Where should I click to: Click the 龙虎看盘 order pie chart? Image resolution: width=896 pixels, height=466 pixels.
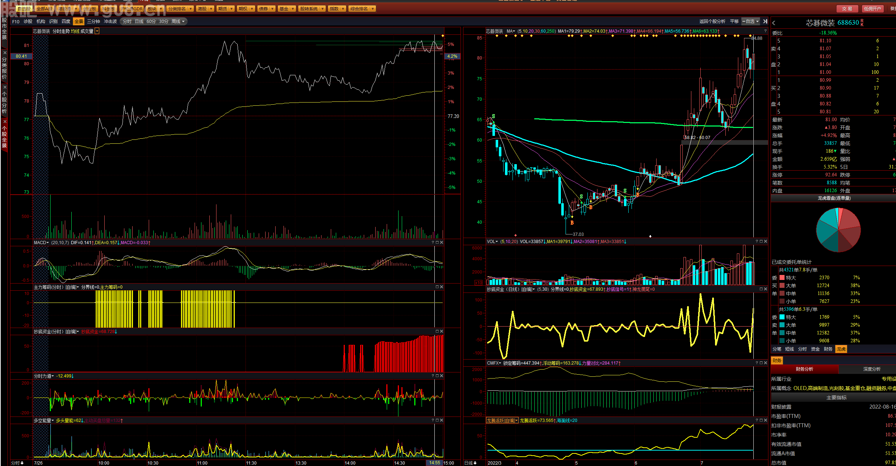tap(838, 230)
